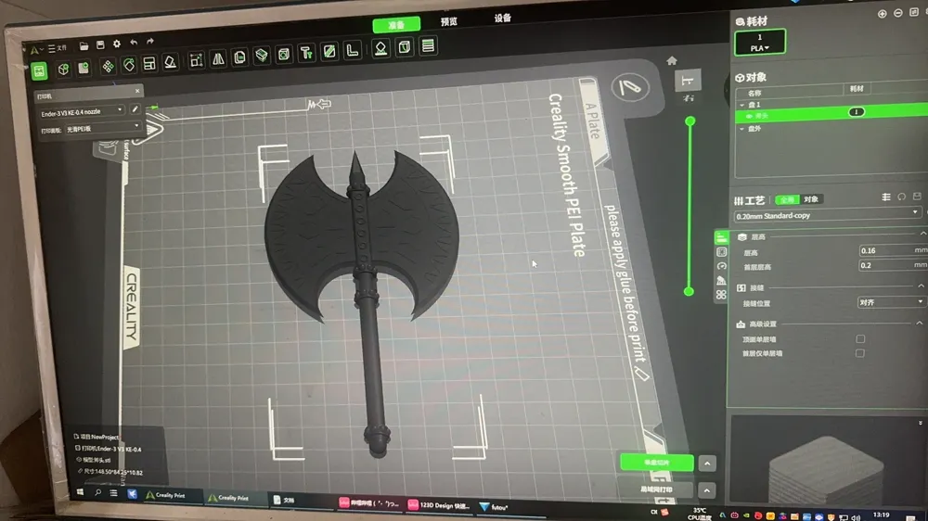
Task: Click the pencil edit printer preset icon
Action: coord(135,108)
